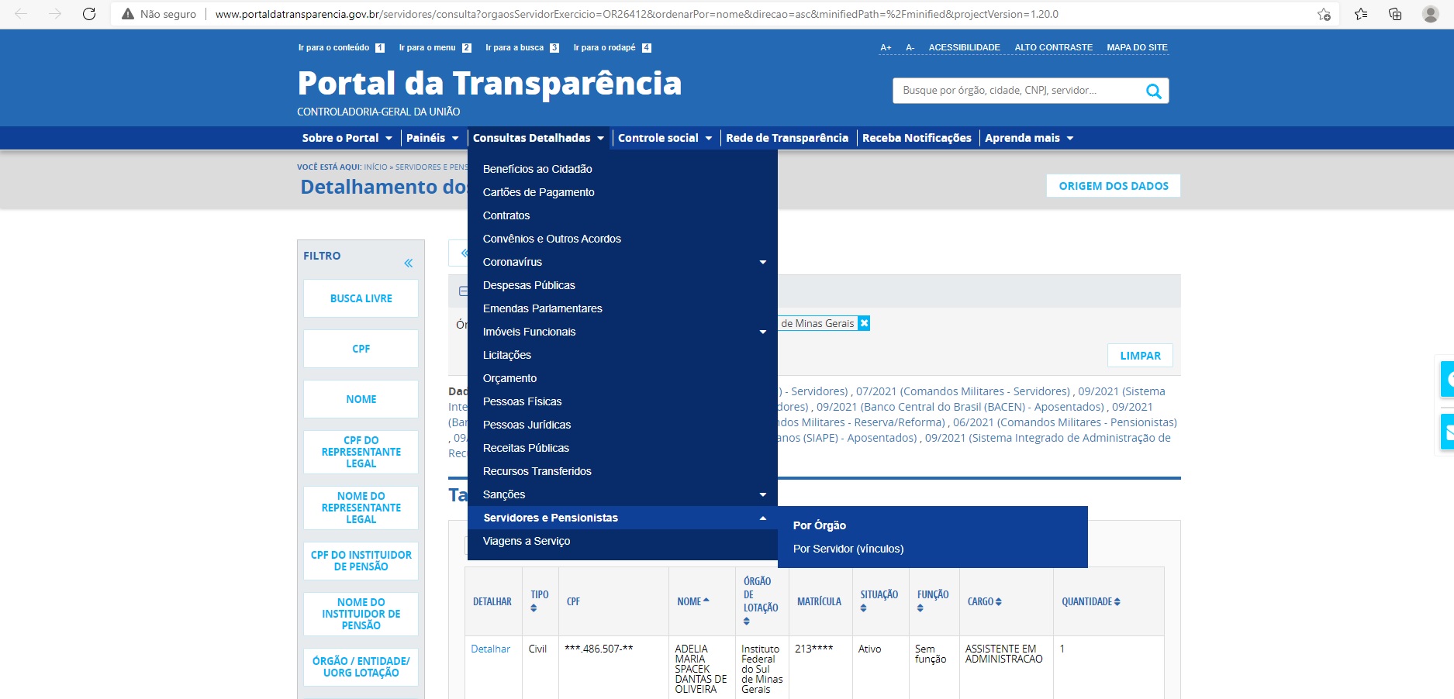This screenshot has height=699, width=1454.
Task: Click into the portal search field
Action: pos(1016,91)
